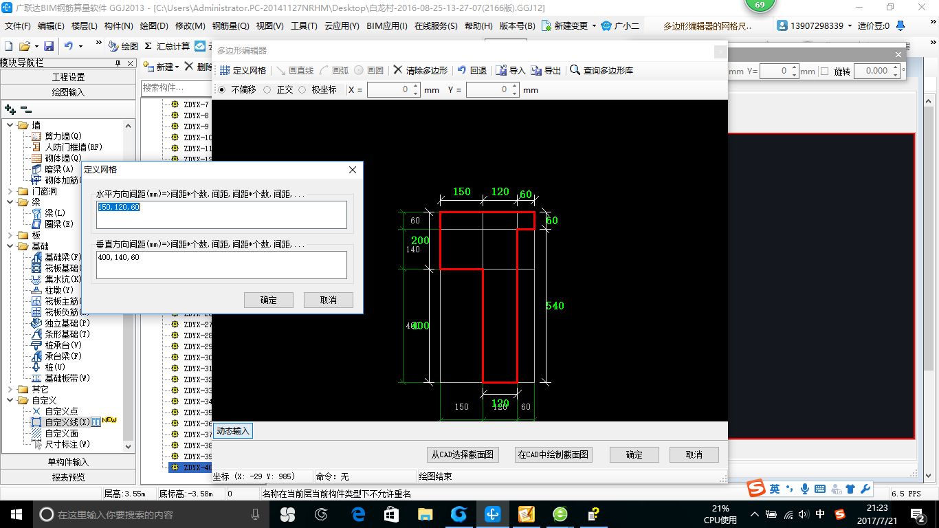Collapse the 梁 tree folder
Image resolution: width=939 pixels, height=528 pixels.
pyautogui.click(x=10, y=202)
